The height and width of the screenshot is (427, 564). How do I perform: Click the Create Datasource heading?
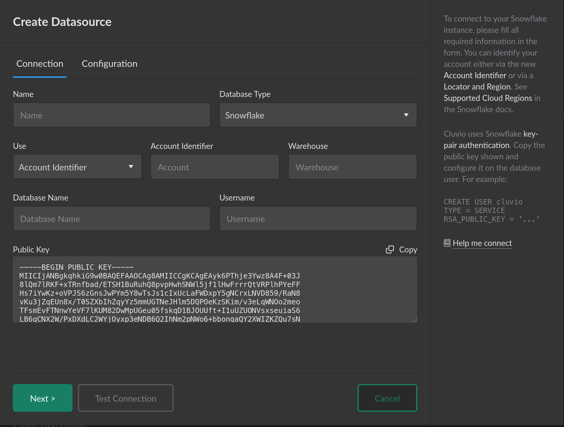pyautogui.click(x=62, y=22)
